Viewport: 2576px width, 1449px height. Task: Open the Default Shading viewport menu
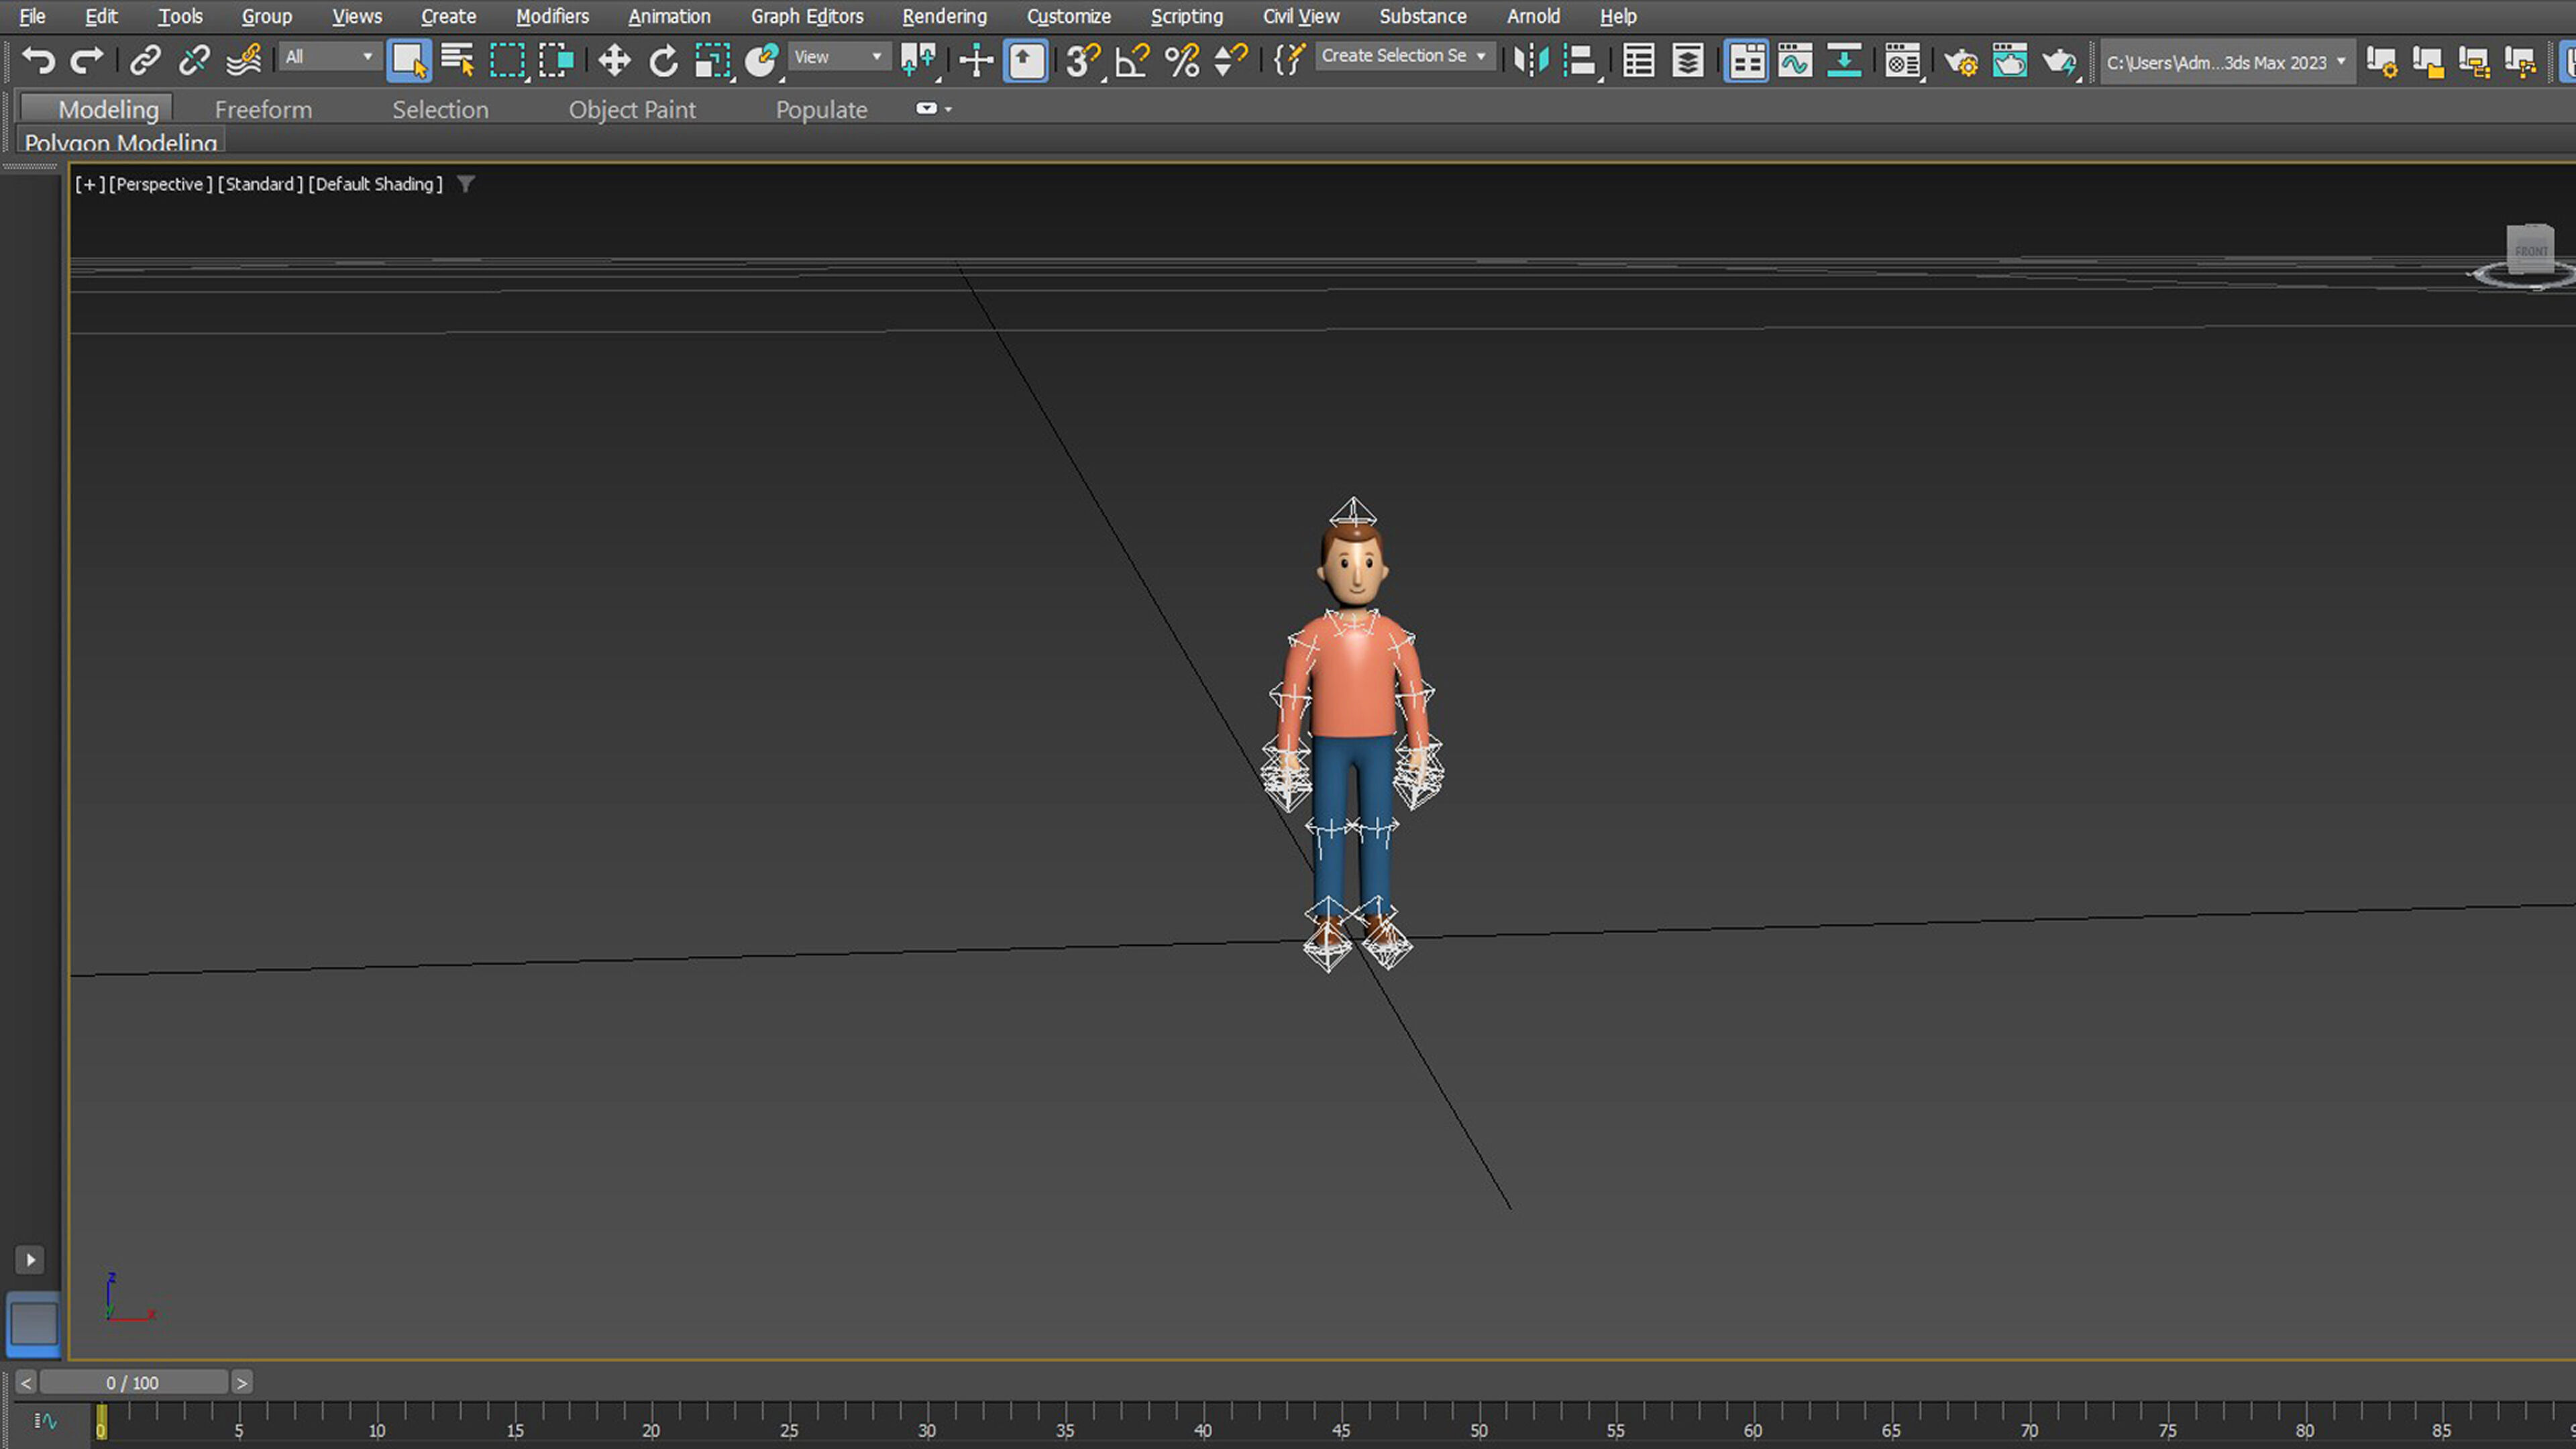[375, 184]
